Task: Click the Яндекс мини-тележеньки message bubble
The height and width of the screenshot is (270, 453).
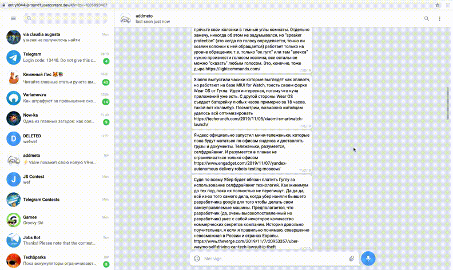Action: 252,152
